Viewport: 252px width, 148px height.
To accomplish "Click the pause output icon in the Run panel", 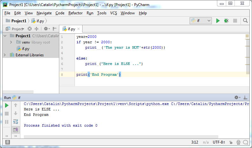I will pyautogui.click(x=7, y=122).
